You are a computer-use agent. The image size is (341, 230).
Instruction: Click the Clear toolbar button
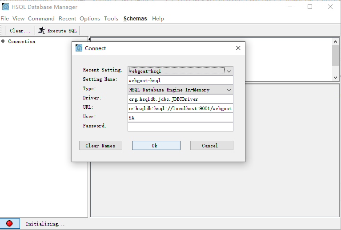pos(20,31)
